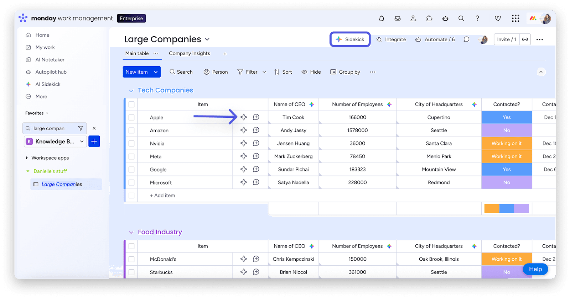Click the invite members icon in top bar
This screenshot has height=298, width=570.
click(413, 18)
